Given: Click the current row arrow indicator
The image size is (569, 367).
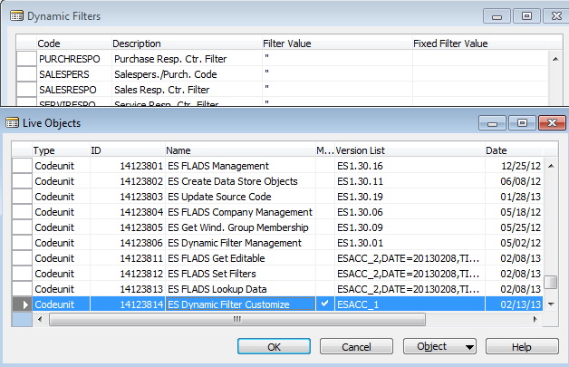Looking at the screenshot, I should [23, 304].
